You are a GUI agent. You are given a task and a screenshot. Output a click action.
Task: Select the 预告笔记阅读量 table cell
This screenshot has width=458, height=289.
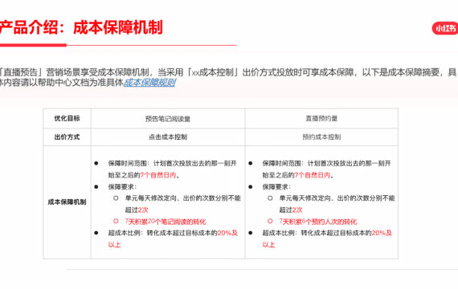pyautogui.click(x=168, y=119)
